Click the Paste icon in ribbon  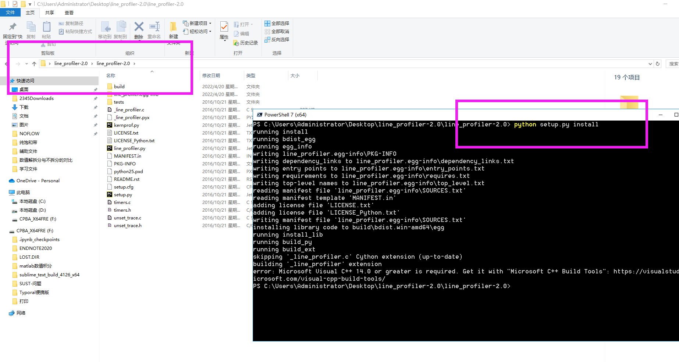[x=46, y=26]
